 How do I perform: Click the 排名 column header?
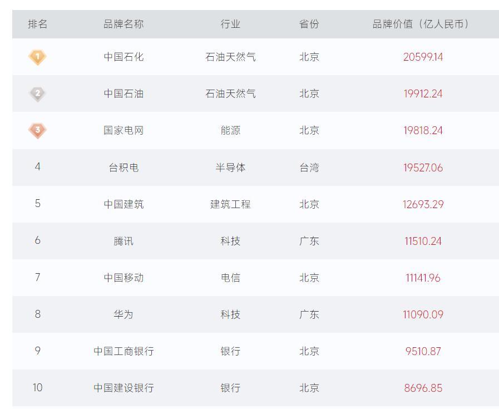coord(37,24)
